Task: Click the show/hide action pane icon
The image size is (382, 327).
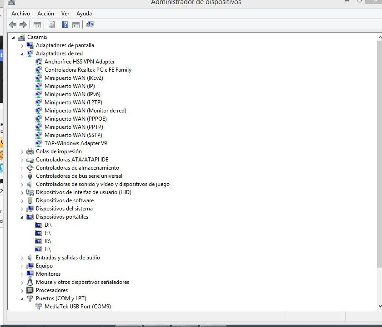Action: click(x=76, y=25)
